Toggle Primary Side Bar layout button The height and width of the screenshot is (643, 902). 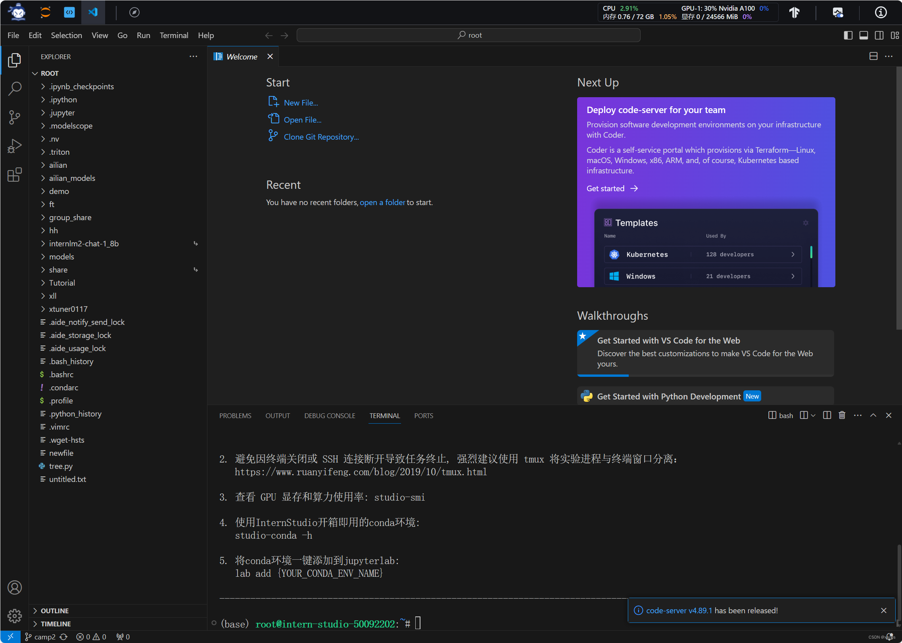848,35
